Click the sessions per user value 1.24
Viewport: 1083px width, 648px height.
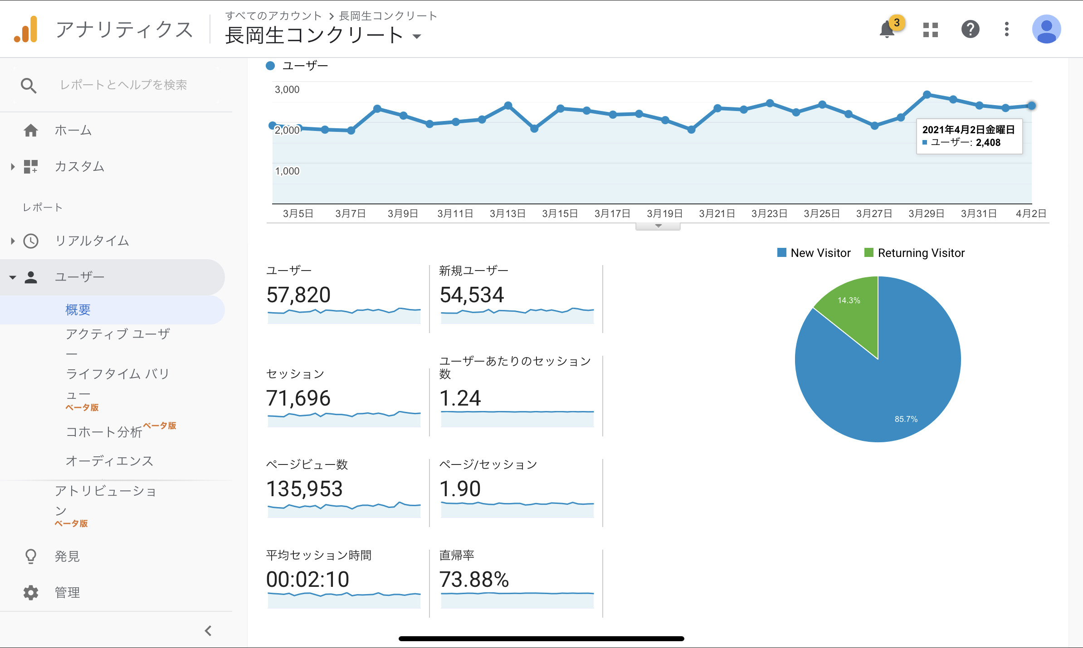(x=460, y=398)
